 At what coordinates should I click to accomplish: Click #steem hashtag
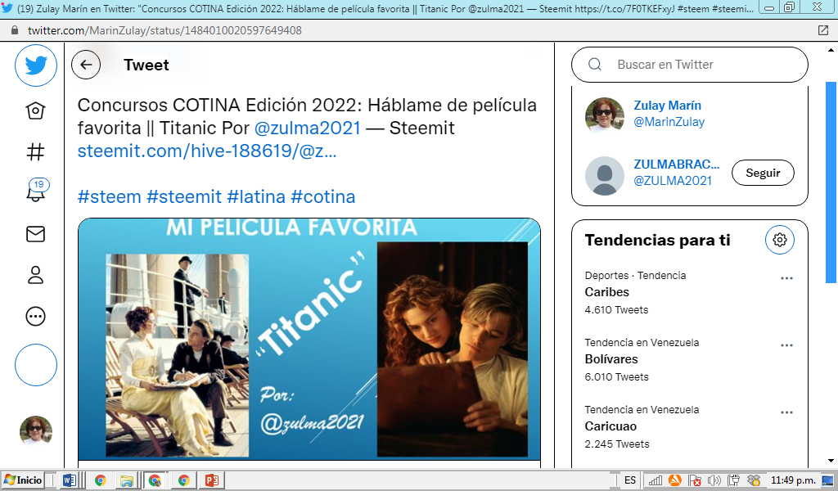point(109,197)
